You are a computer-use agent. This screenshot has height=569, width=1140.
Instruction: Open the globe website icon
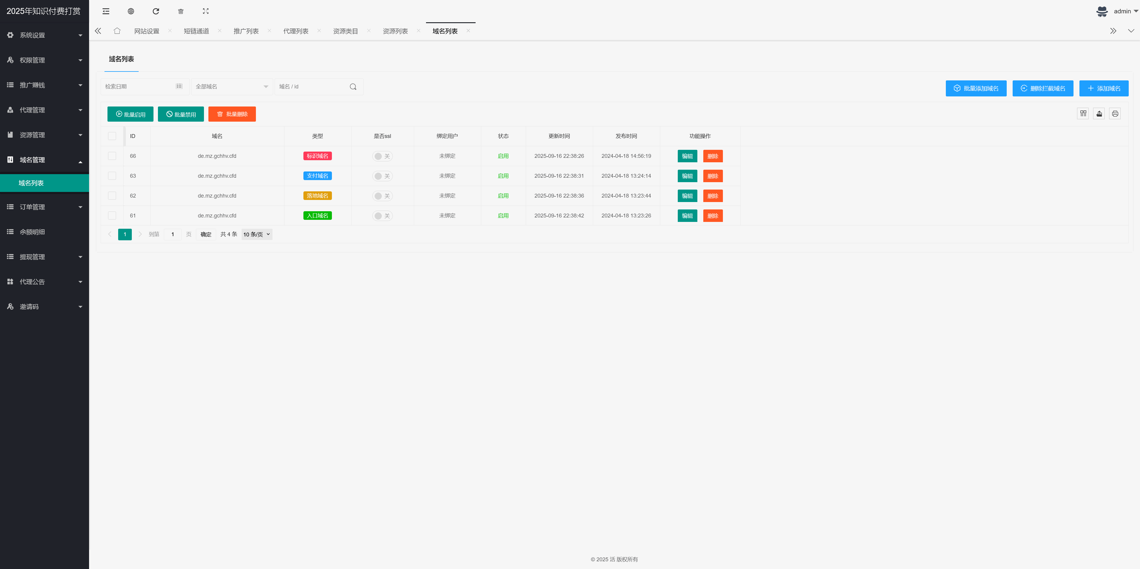(131, 12)
